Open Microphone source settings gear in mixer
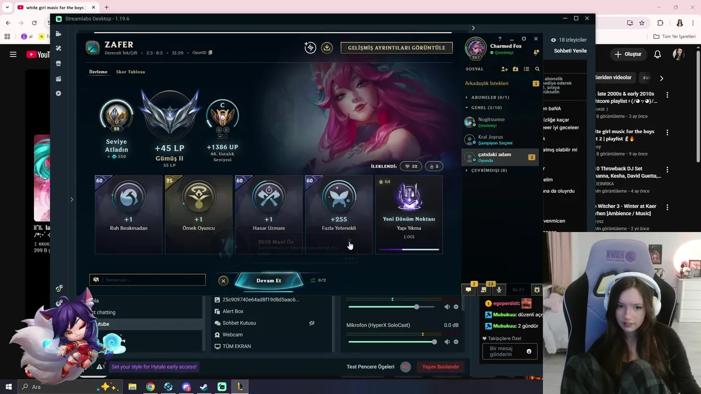The height and width of the screenshot is (394, 701). click(x=456, y=342)
